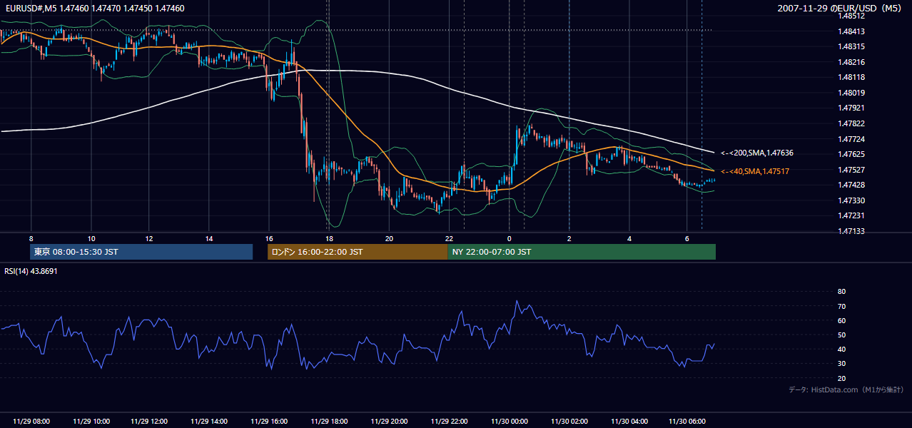Click the 11/30 00:00 time label
The image size is (912, 428).
click(509, 421)
